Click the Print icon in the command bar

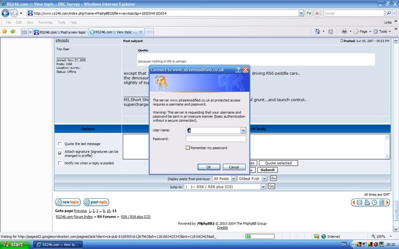[x=344, y=31]
